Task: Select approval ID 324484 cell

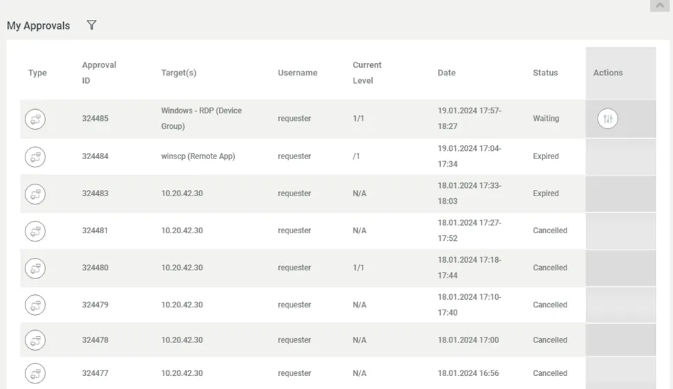Action: (95, 156)
